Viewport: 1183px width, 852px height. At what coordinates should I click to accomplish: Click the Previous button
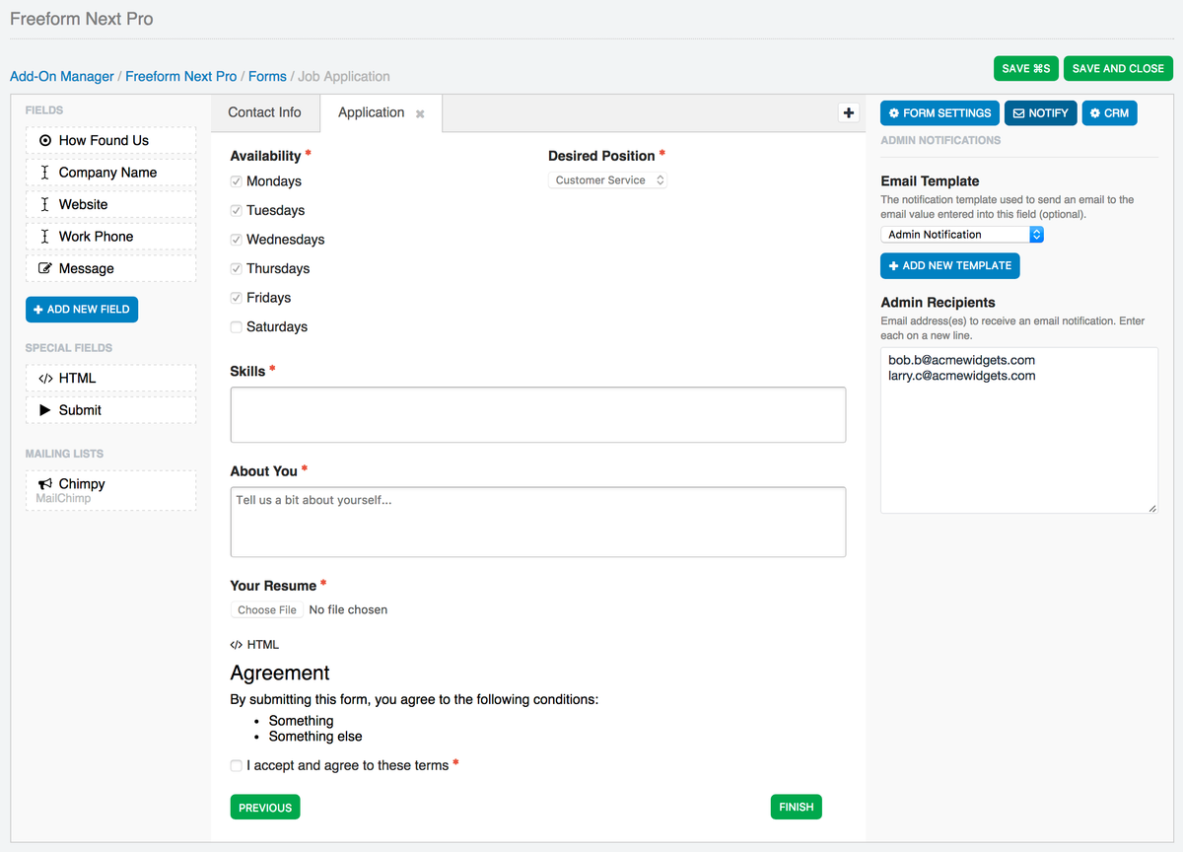pyautogui.click(x=265, y=808)
